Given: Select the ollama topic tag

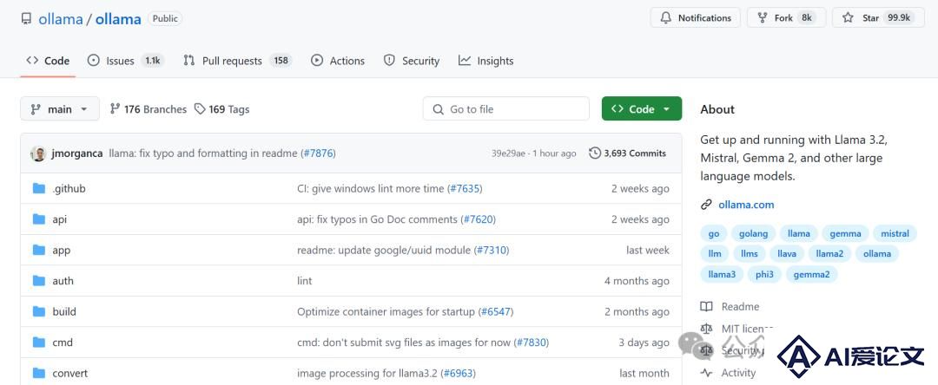Looking at the screenshot, I should point(877,254).
